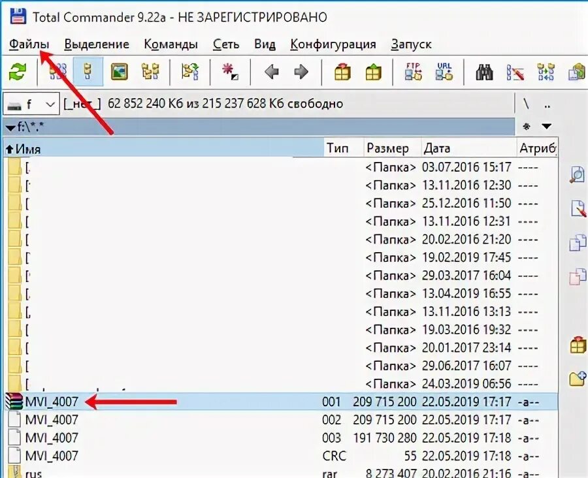Open URL new FTP connection icon

pos(444,72)
